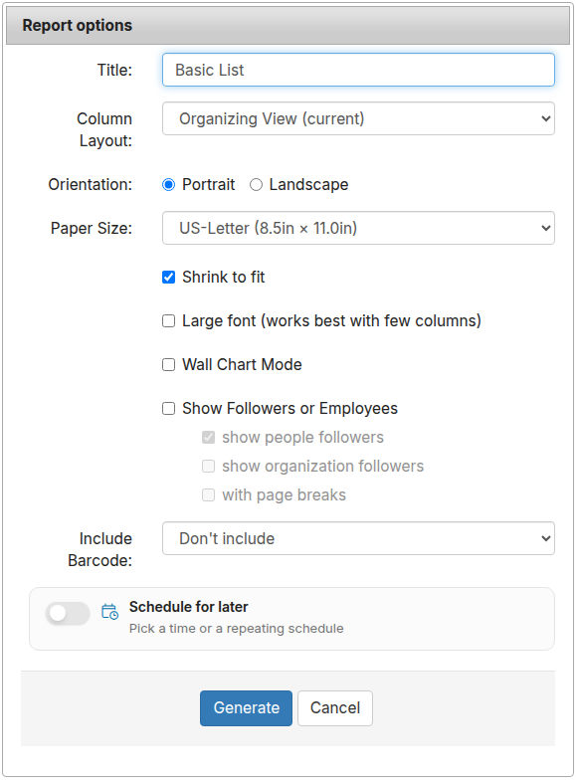This screenshot has height=780, width=576.
Task: Check Show Followers or Employees
Action: tap(169, 408)
